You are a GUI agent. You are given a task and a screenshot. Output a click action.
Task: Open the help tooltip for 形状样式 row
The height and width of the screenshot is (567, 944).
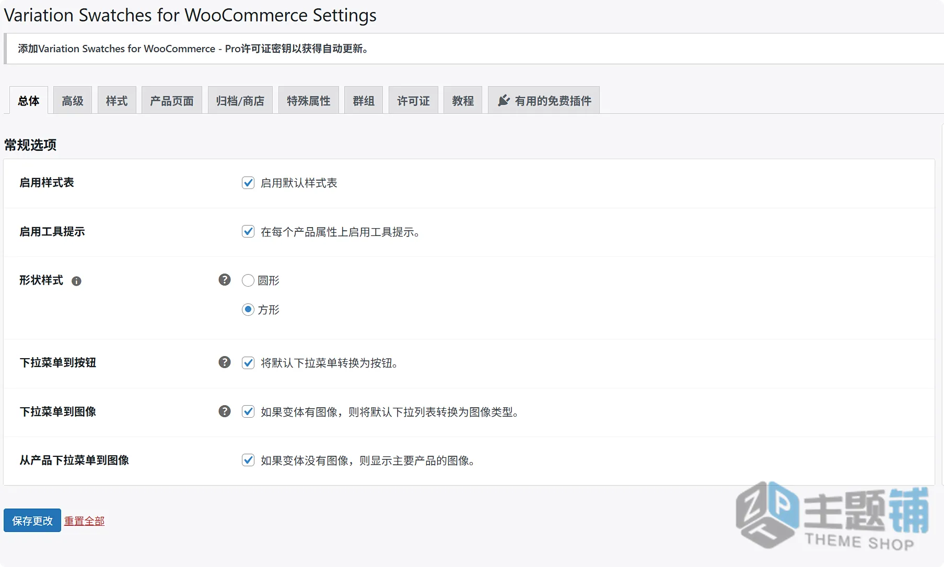pyautogui.click(x=225, y=280)
